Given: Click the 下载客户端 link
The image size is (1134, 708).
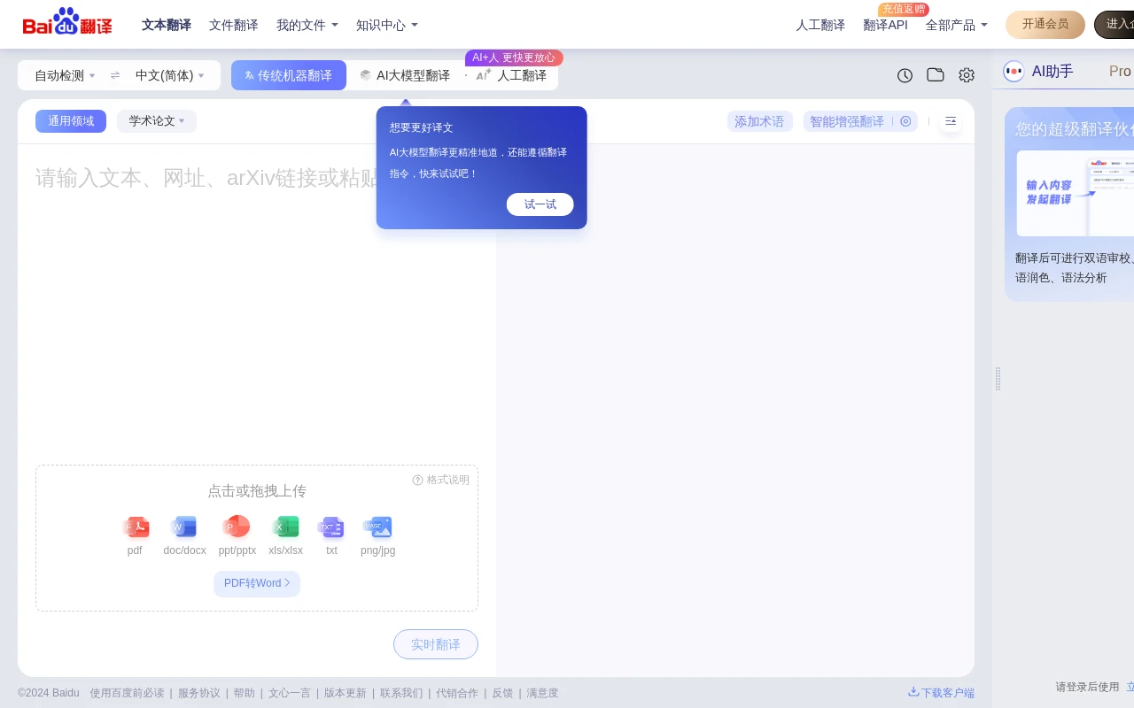Looking at the screenshot, I should [941, 693].
